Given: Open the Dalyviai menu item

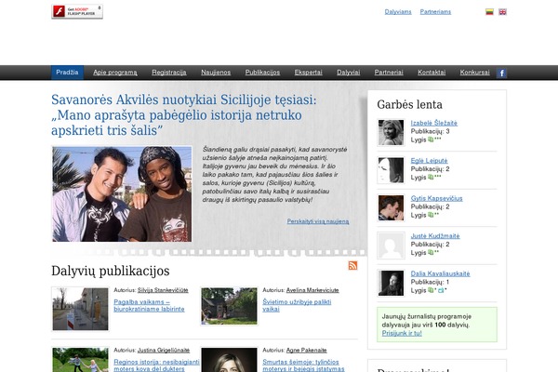Looking at the screenshot, I should (x=349, y=73).
